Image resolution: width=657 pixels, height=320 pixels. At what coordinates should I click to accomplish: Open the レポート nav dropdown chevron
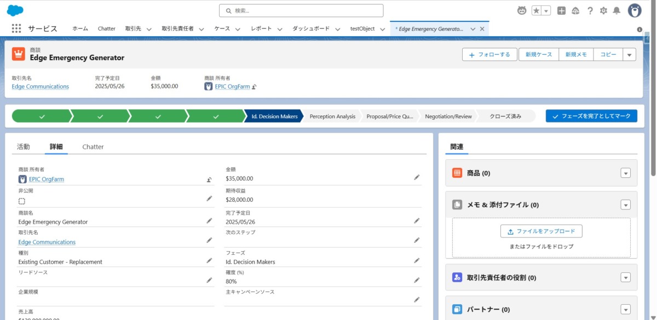point(279,29)
